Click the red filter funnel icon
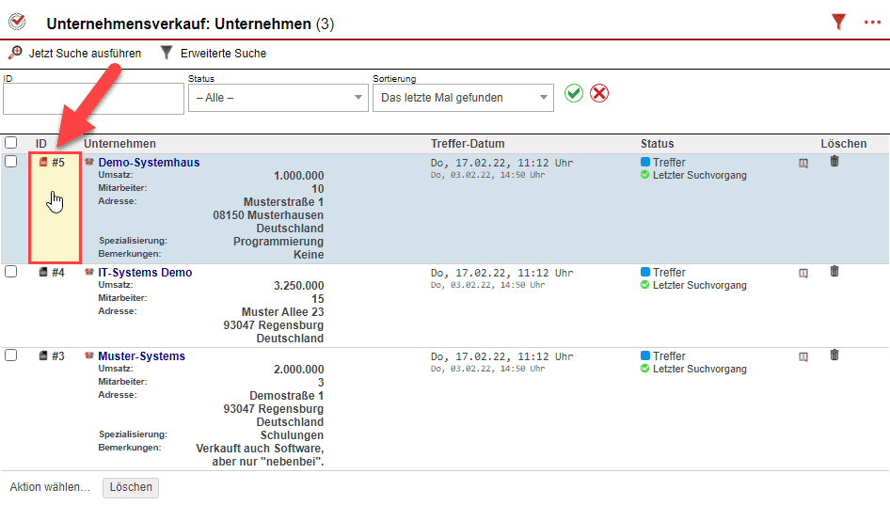The height and width of the screenshot is (505, 890). (838, 23)
